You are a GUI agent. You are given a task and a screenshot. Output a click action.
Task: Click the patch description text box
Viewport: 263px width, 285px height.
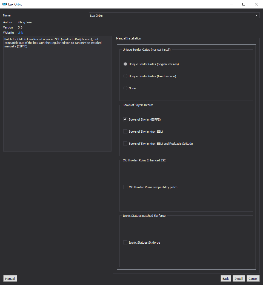[x=58, y=94]
